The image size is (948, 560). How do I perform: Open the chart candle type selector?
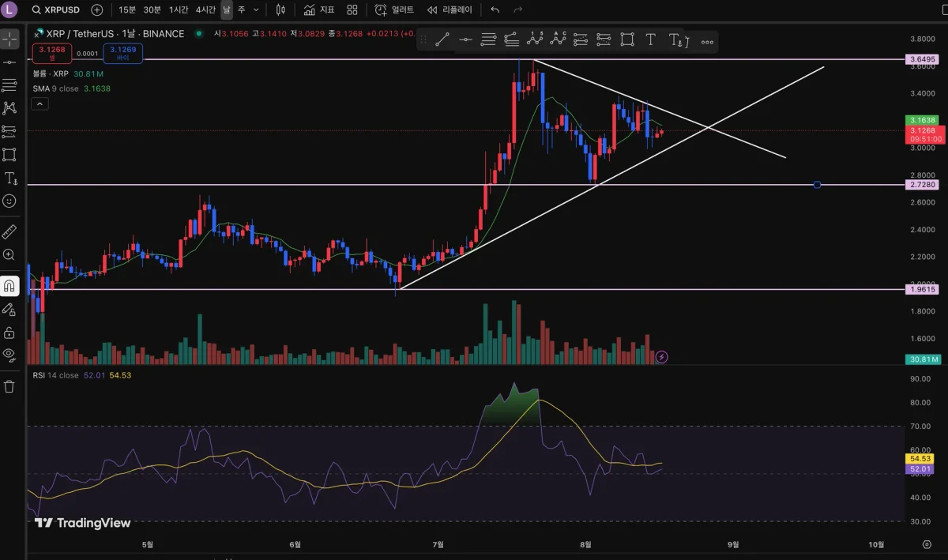point(280,10)
